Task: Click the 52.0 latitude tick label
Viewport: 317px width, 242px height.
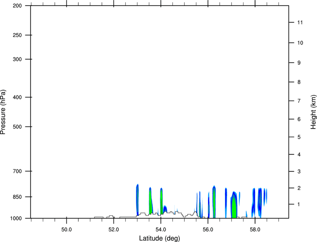Action: pyautogui.click(x=114, y=230)
